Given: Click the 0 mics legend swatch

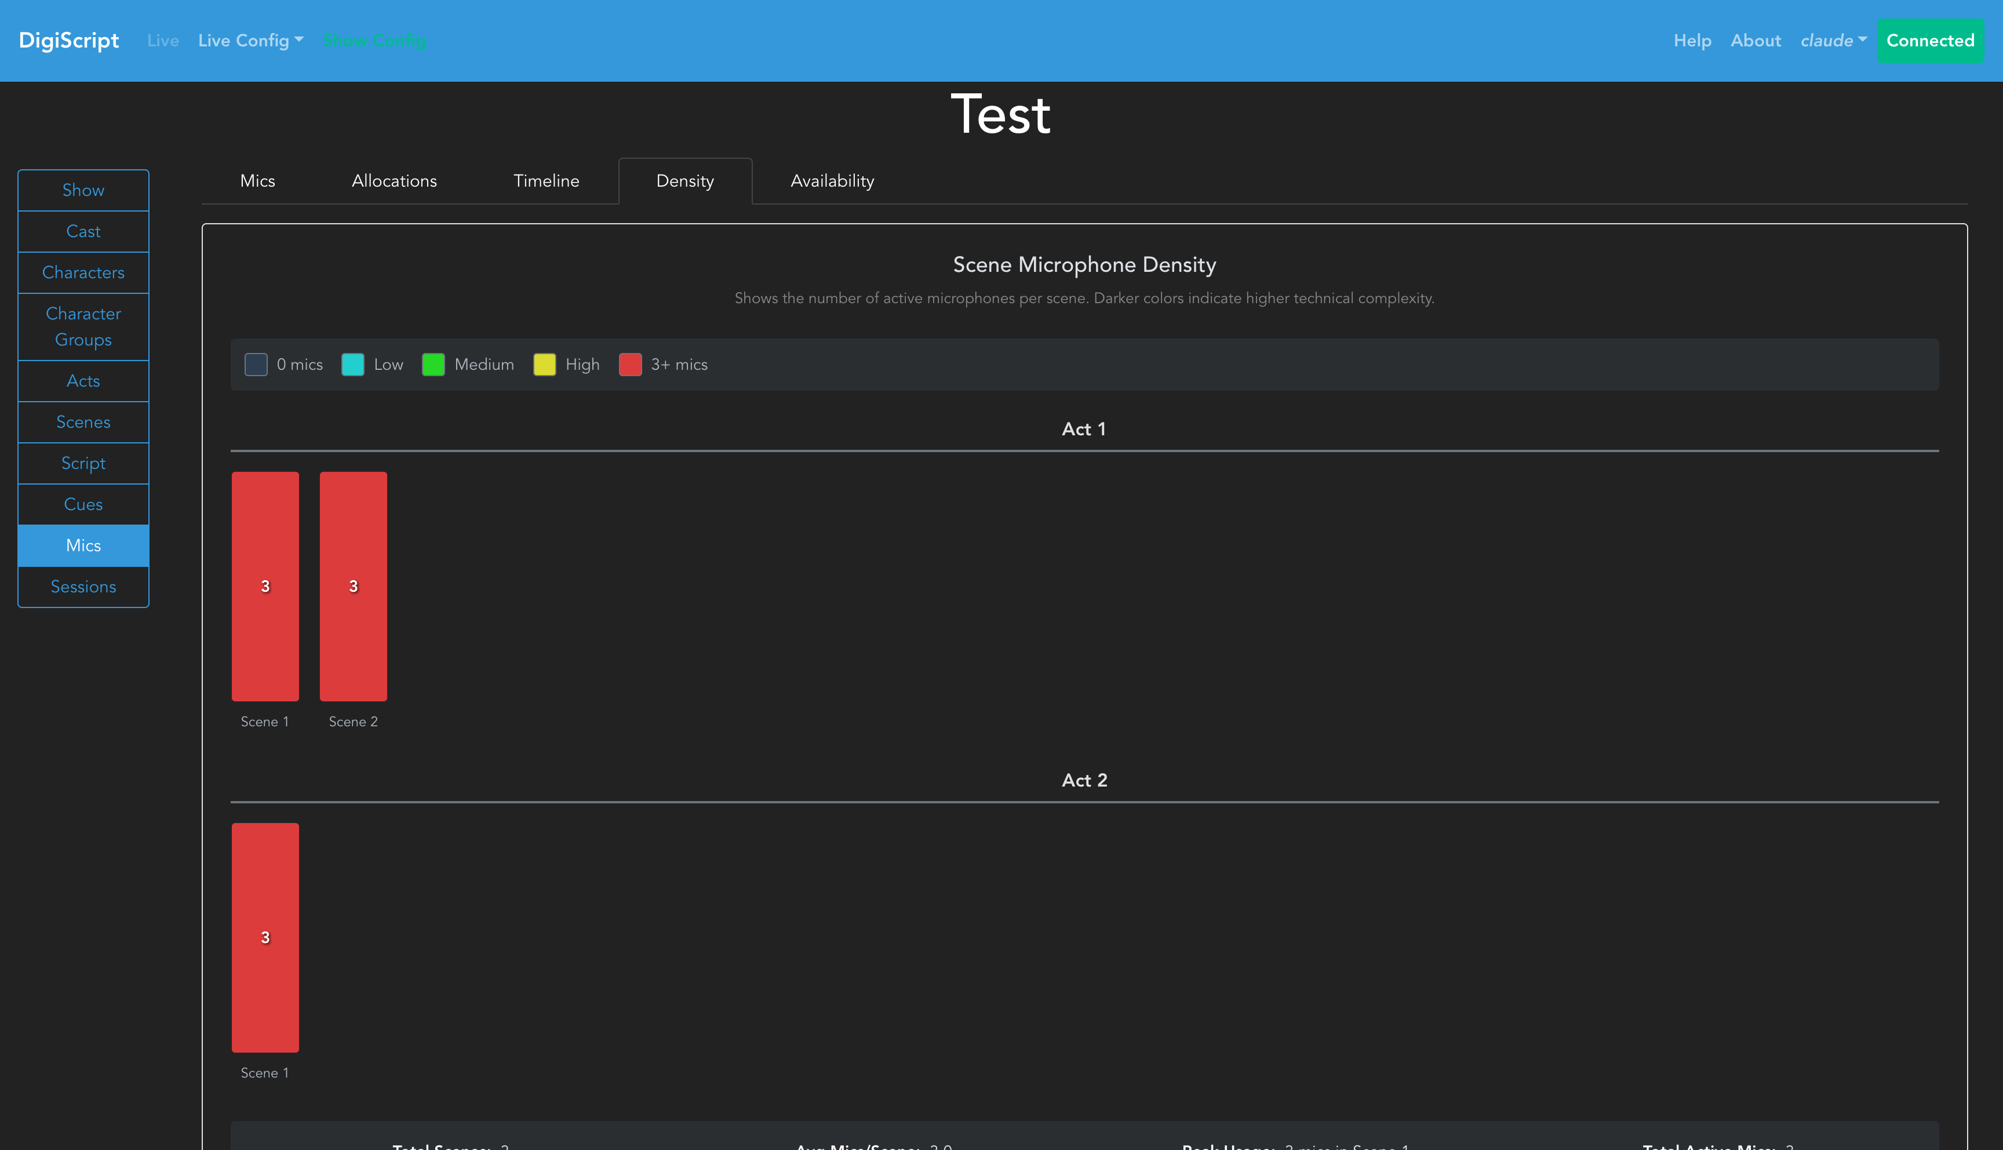Looking at the screenshot, I should 256,364.
